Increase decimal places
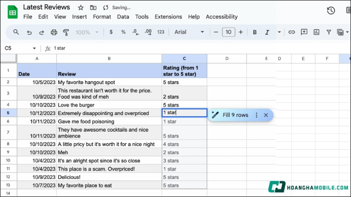 click(148, 32)
